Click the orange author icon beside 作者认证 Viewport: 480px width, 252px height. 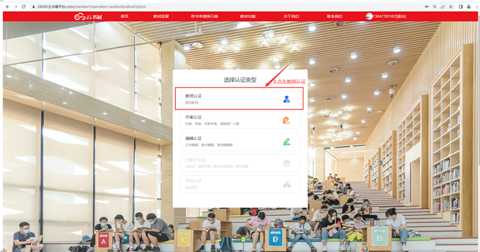click(x=287, y=121)
